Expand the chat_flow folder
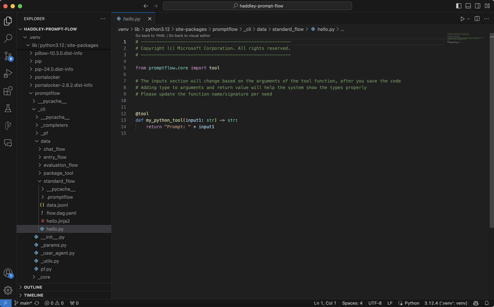Image resolution: width=494 pixels, height=307 pixels. [54, 149]
